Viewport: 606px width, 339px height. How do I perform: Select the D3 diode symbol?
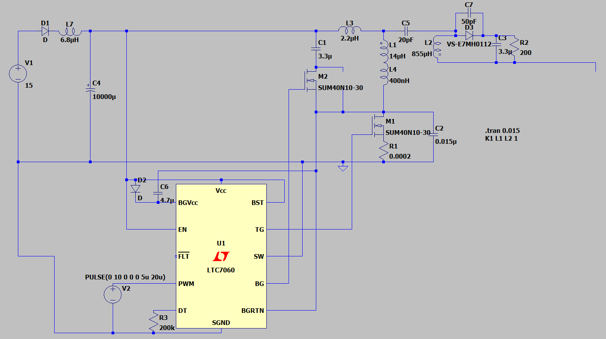click(x=469, y=35)
